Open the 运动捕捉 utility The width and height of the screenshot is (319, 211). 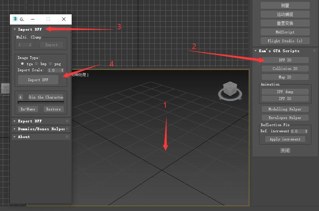point(285,14)
